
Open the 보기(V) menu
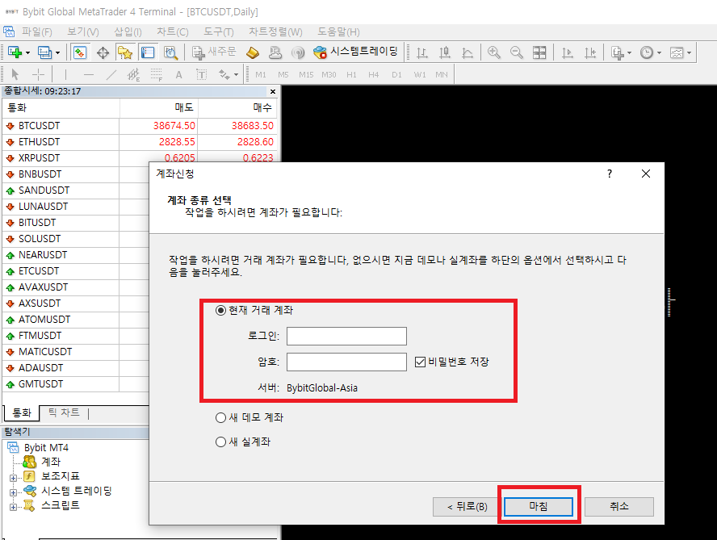coord(83,32)
